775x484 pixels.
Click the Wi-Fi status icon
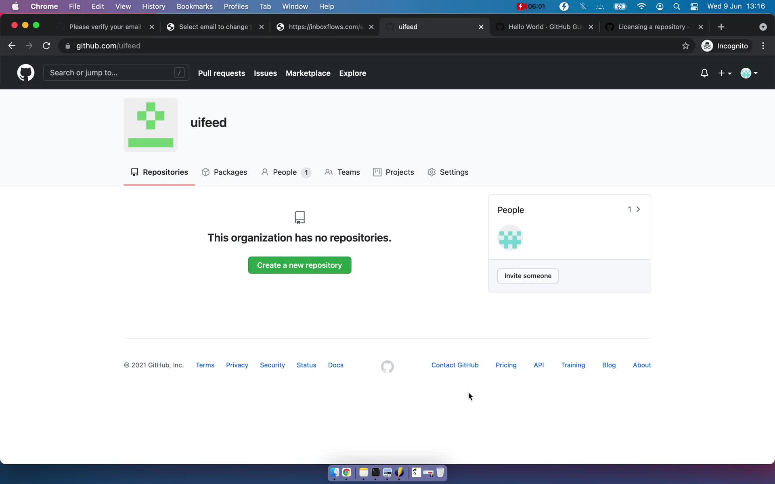(x=641, y=6)
